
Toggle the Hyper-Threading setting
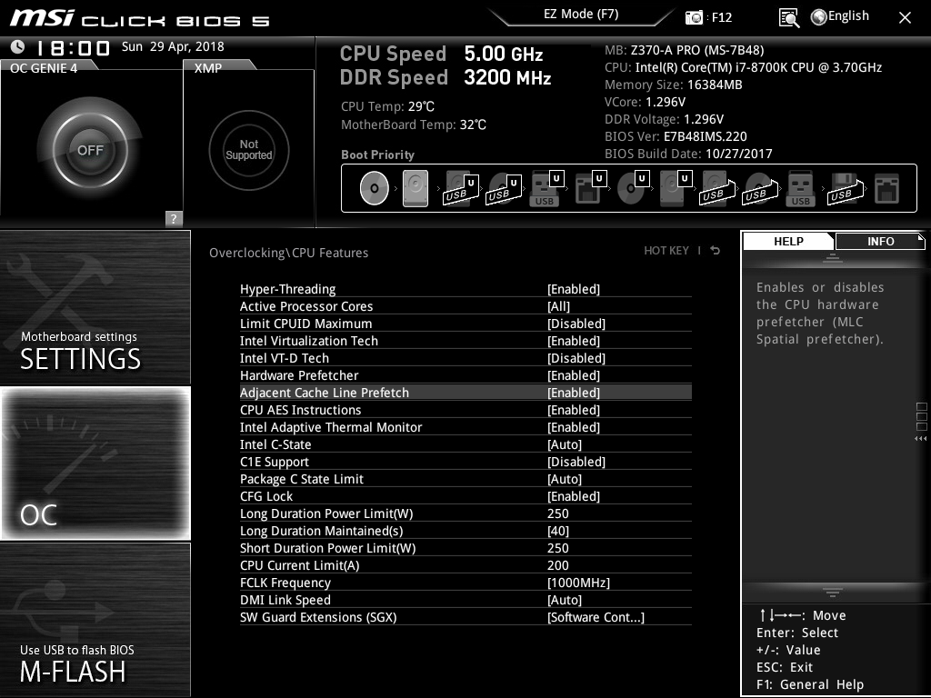(x=465, y=289)
